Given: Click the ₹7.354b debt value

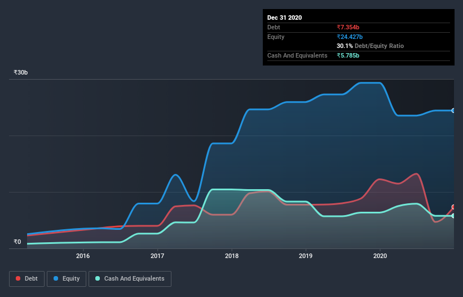Looking at the screenshot, I should [348, 27].
